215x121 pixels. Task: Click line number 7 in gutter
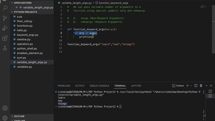61,29
